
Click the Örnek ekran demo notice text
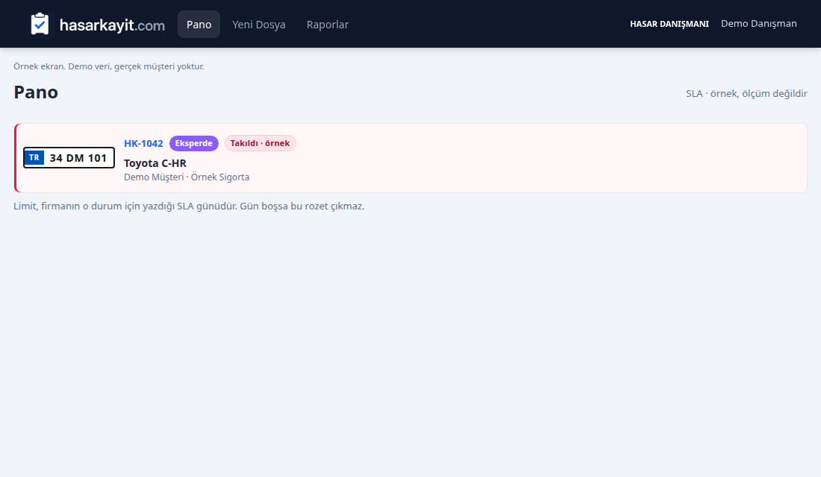click(109, 66)
